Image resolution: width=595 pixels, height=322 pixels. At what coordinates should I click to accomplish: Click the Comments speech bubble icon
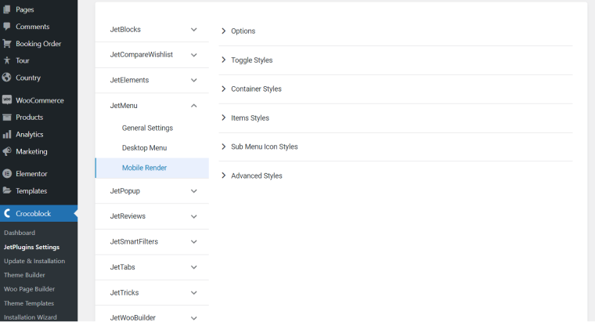click(x=7, y=27)
